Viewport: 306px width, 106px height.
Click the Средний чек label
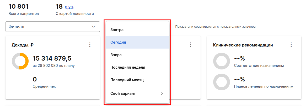click(x=44, y=86)
